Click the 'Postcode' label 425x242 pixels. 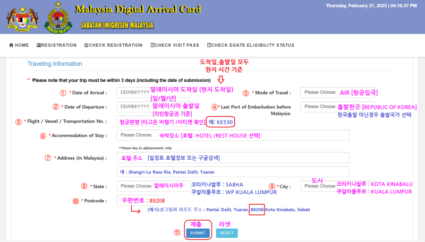[x=95, y=201]
